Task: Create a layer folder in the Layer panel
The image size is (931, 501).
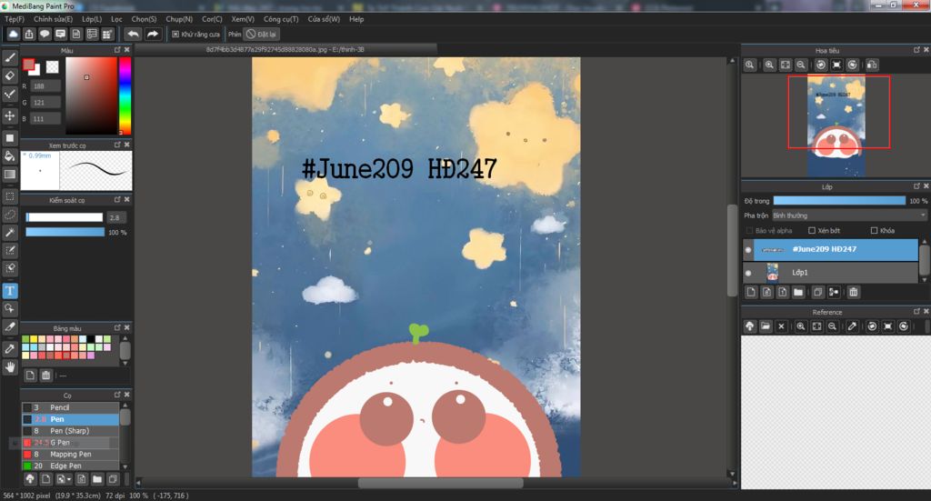Action: (798, 292)
